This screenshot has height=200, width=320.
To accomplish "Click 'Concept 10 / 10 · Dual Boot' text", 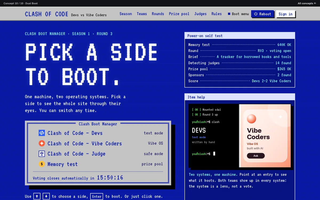I will click(x=21, y=3).
